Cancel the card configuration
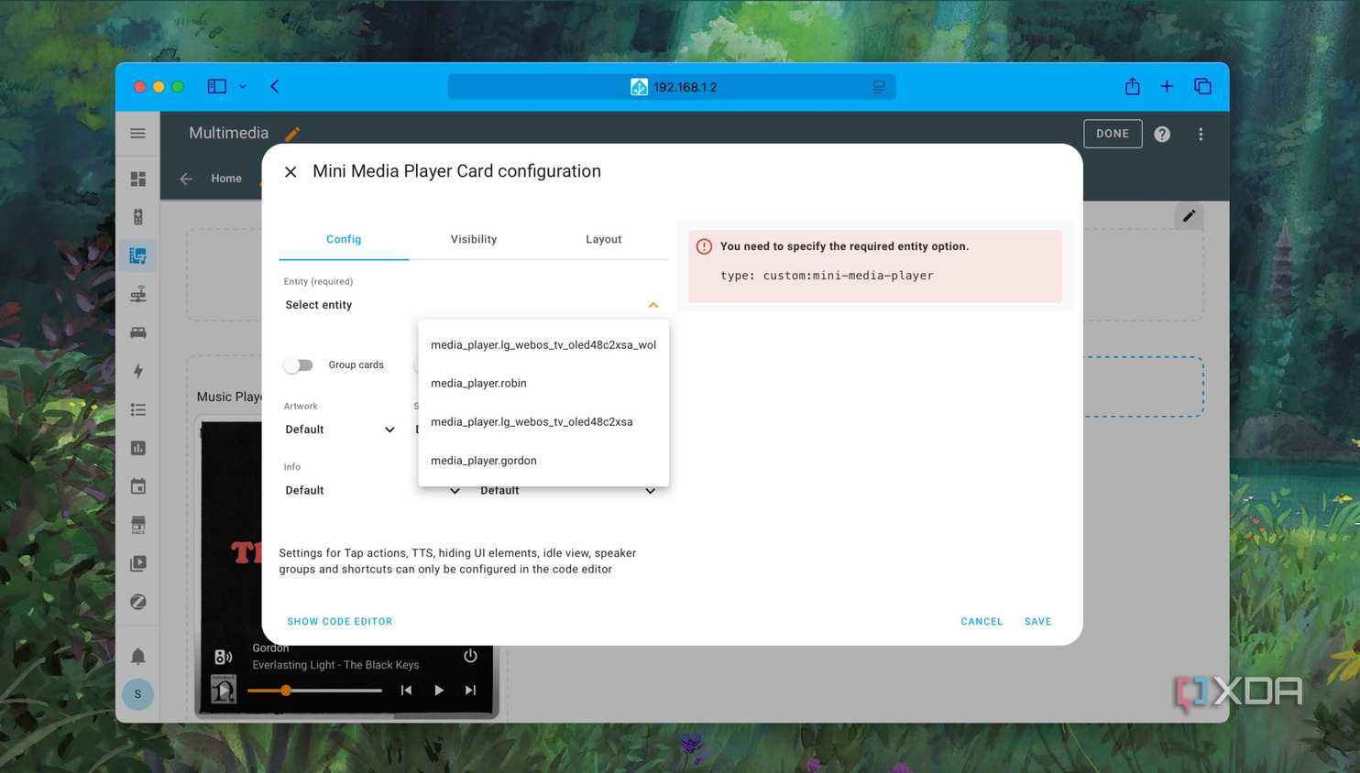This screenshot has height=773, width=1360. point(982,622)
